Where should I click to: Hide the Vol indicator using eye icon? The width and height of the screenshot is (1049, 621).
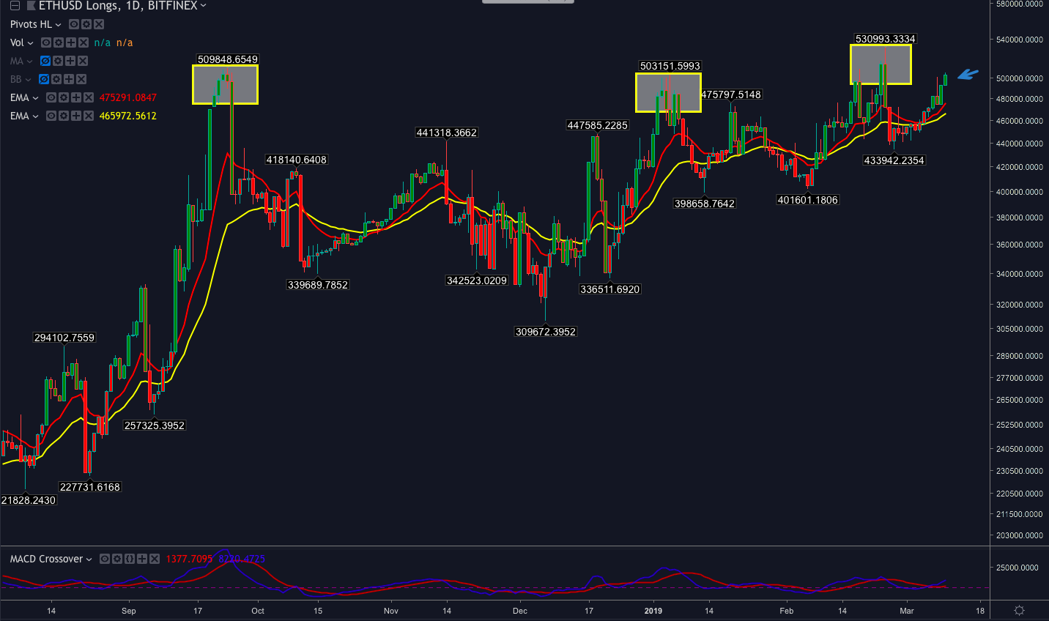tap(46, 42)
